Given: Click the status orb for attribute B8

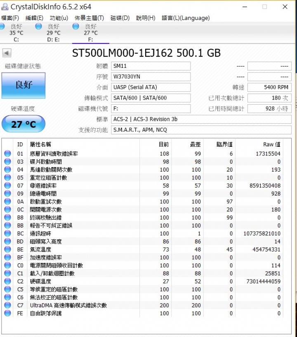Looking at the screenshot, I should click(7, 217).
